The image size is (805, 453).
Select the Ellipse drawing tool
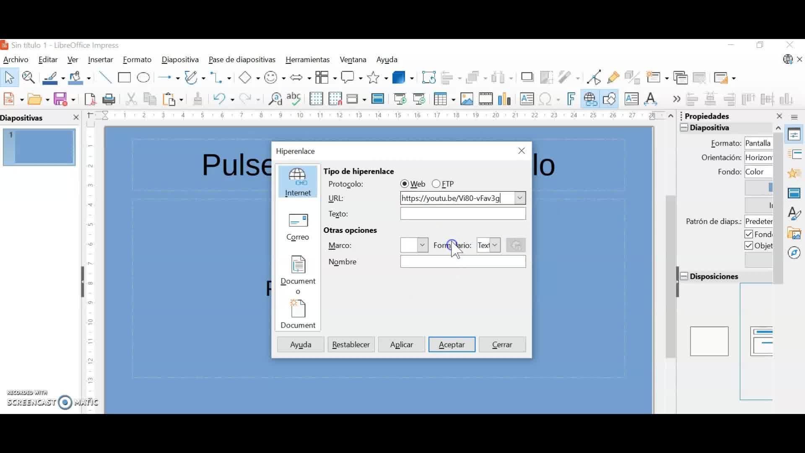pyautogui.click(x=143, y=78)
